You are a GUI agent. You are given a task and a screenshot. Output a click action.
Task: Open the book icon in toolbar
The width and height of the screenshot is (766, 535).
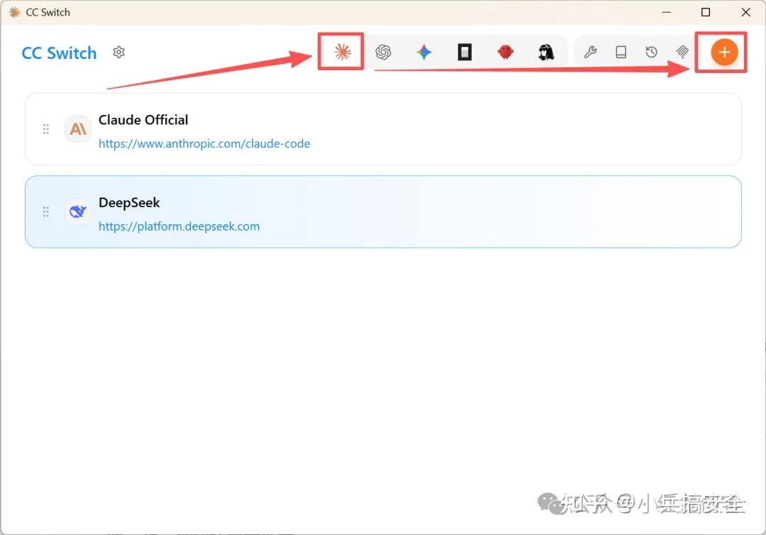coord(621,52)
